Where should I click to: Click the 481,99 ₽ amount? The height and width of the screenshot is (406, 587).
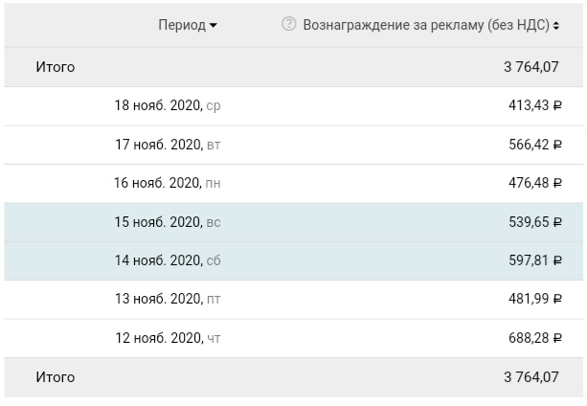(x=534, y=300)
